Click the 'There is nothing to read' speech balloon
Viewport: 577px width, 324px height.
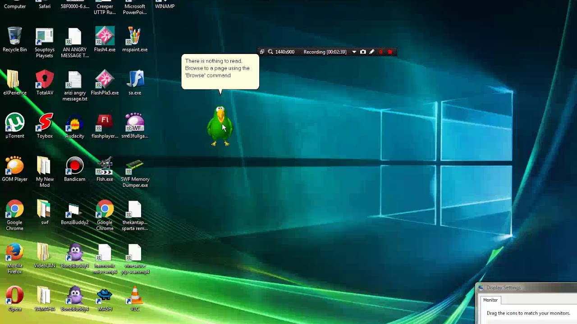220,72
